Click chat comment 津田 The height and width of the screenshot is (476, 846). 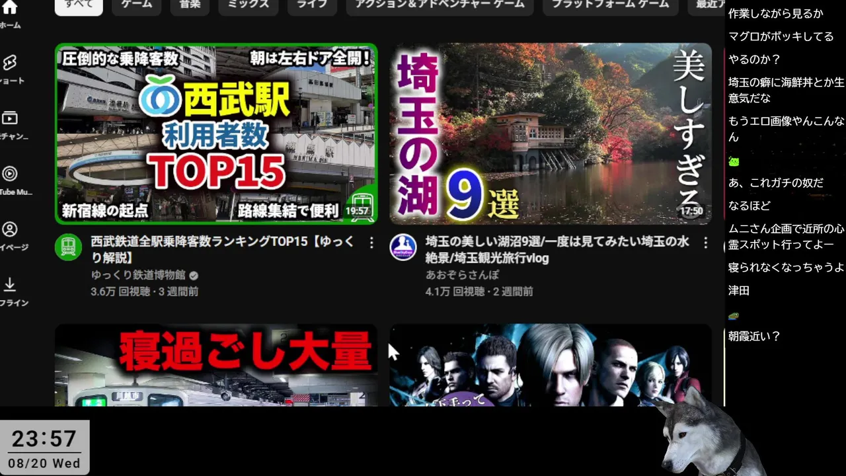(738, 290)
